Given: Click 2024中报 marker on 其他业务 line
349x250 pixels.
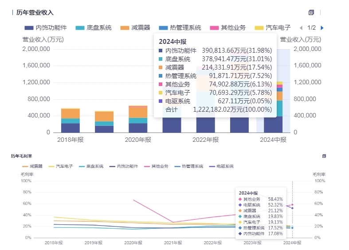Looking at the screenshot, I should pyautogui.click(x=292, y=205).
